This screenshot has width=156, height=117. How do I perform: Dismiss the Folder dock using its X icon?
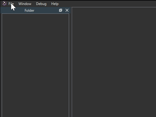click(67, 10)
